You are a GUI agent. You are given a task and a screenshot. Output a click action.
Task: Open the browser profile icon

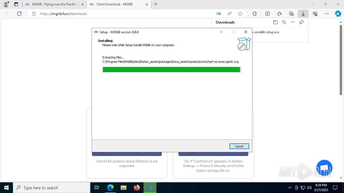(6, 4)
